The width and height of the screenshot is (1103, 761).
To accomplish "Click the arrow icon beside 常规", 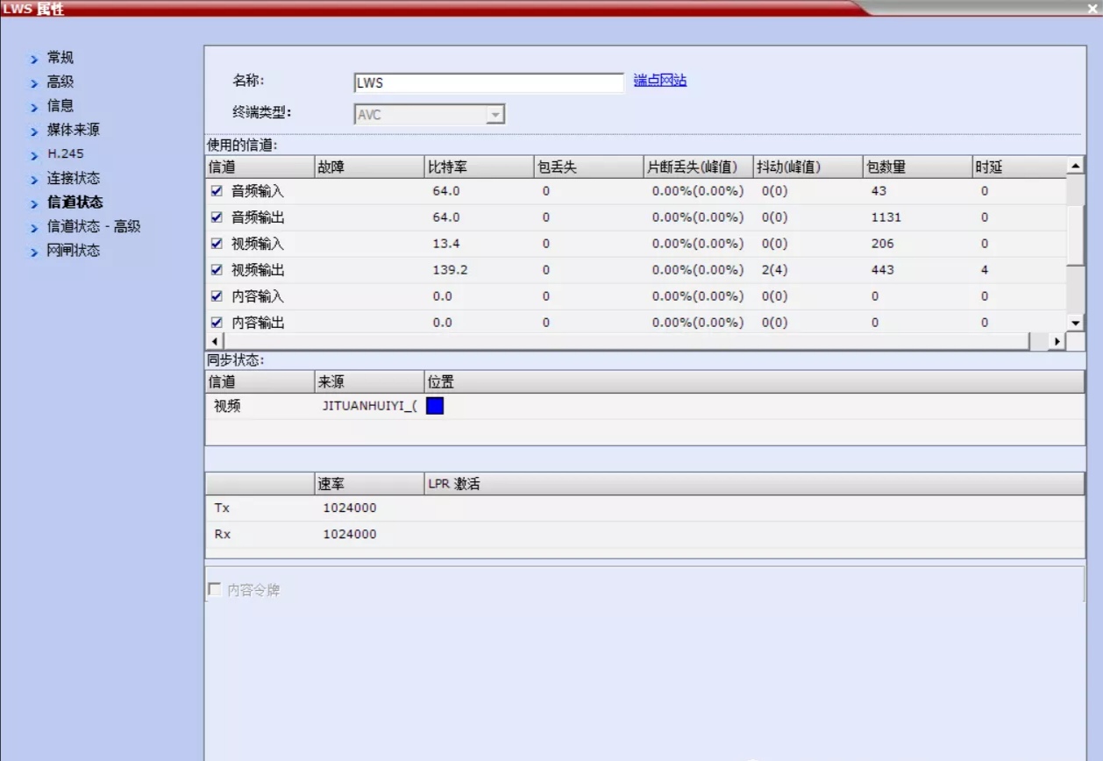I will coord(34,59).
